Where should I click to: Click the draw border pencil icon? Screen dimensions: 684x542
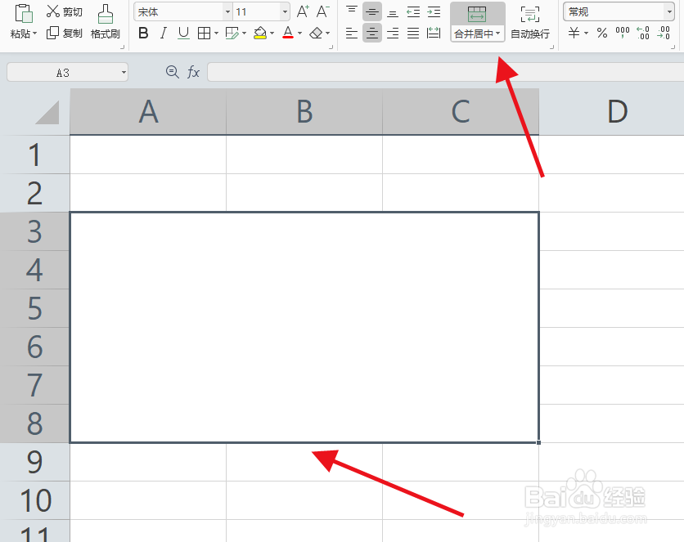click(x=232, y=34)
